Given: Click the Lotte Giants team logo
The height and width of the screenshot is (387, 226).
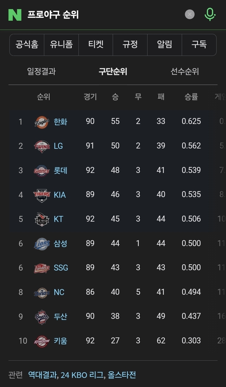Looking at the screenshot, I should pos(42,170).
